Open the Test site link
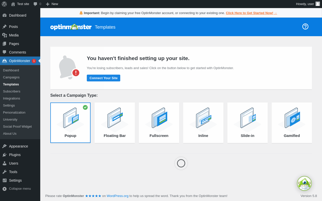This screenshot has width=322, height=201. point(23,4)
